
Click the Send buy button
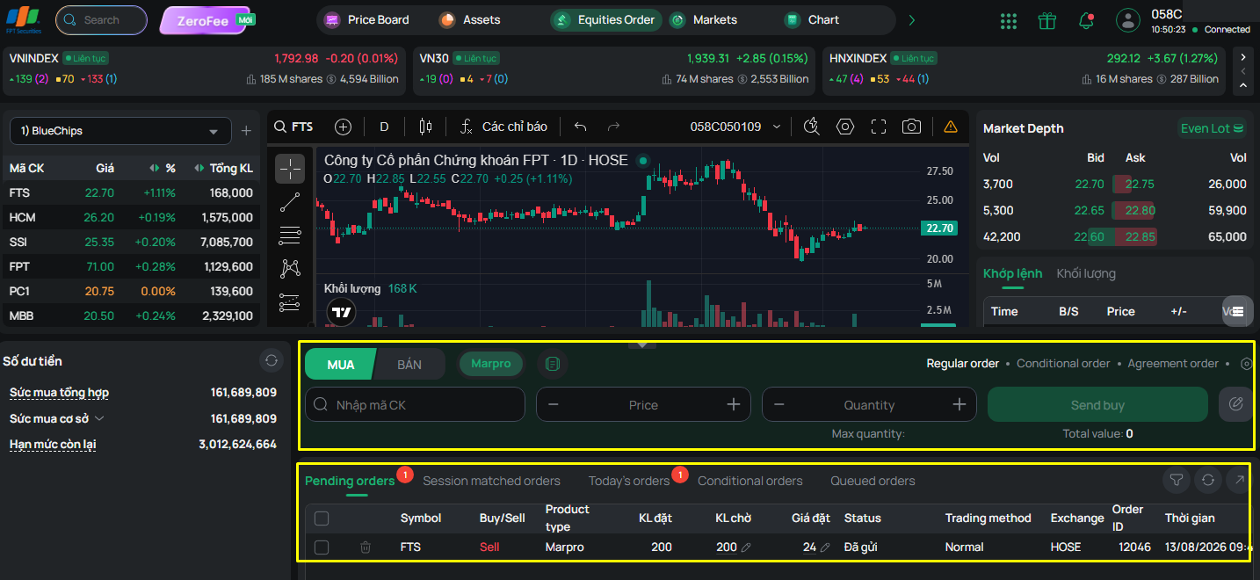(1097, 404)
